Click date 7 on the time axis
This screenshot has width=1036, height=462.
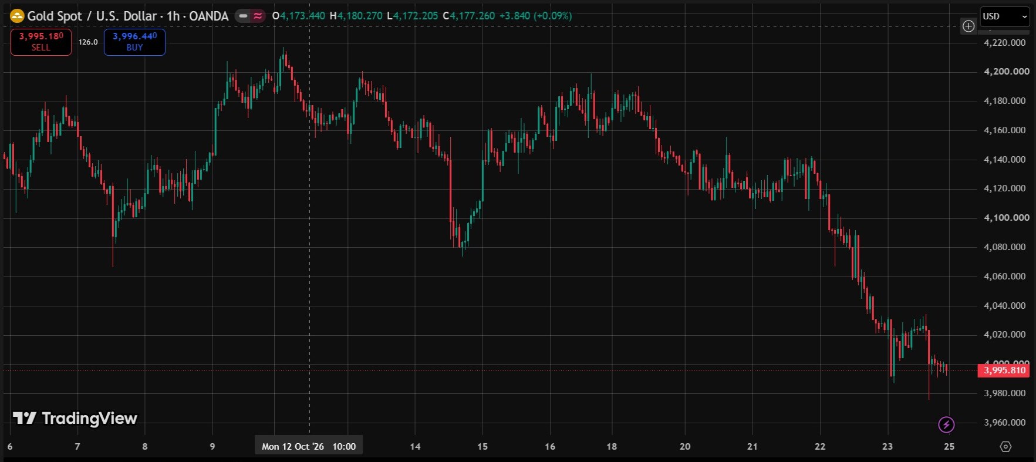click(77, 447)
